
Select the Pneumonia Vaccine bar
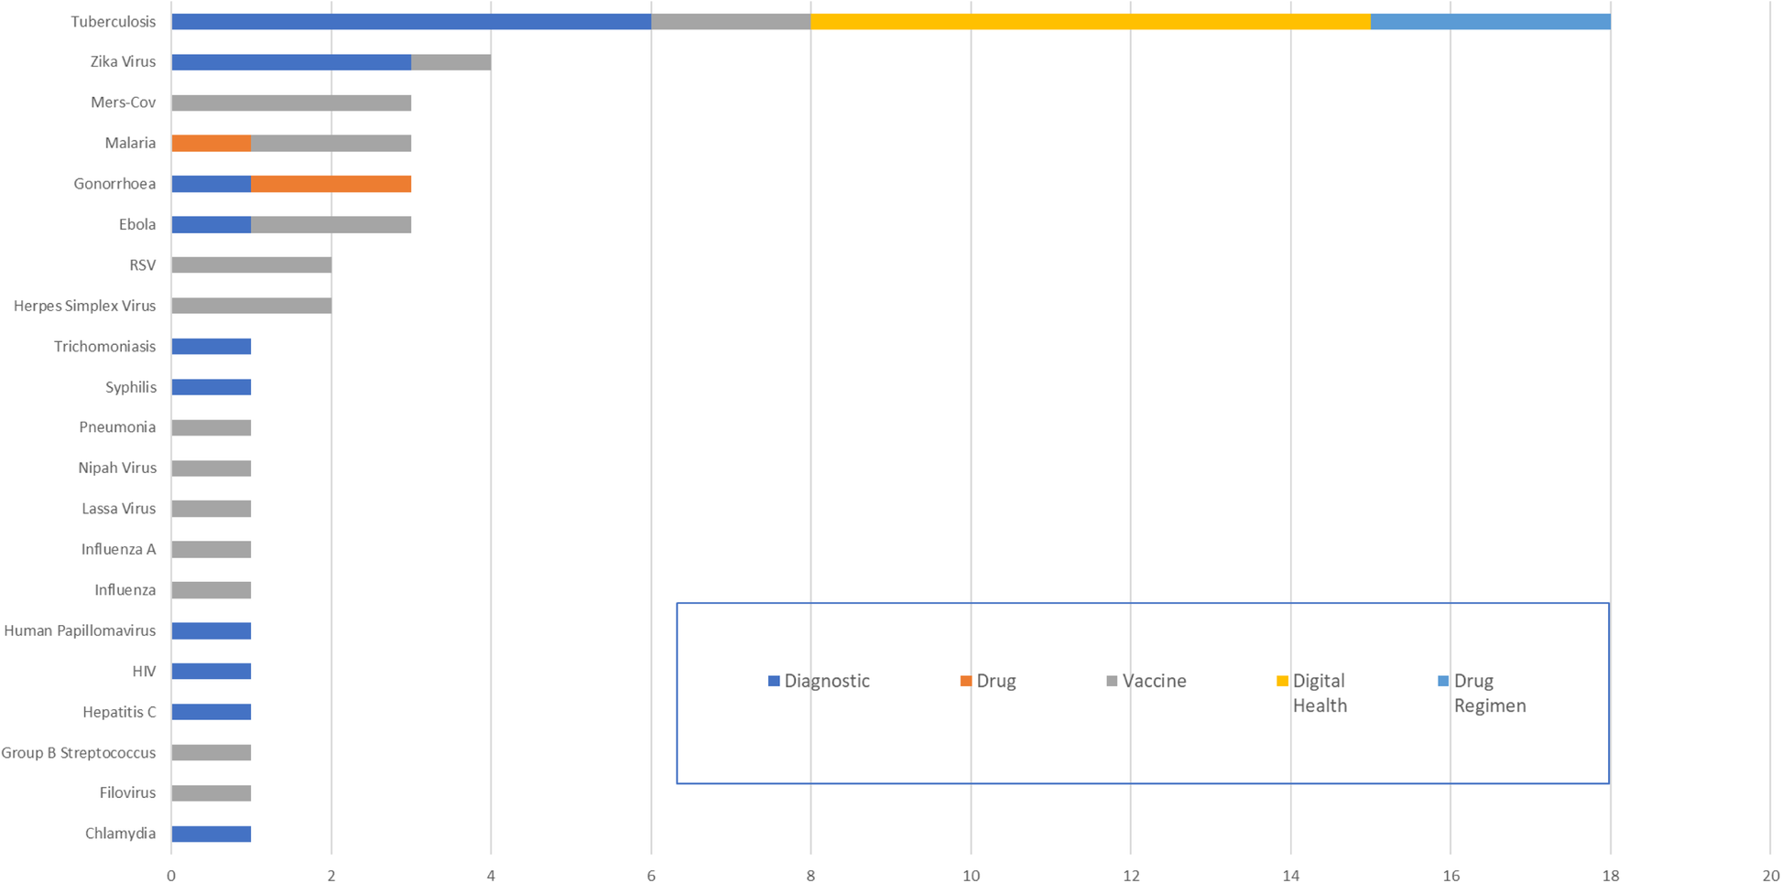[212, 427]
